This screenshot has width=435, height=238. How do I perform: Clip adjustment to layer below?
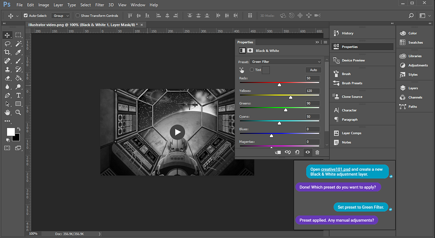[x=278, y=152]
